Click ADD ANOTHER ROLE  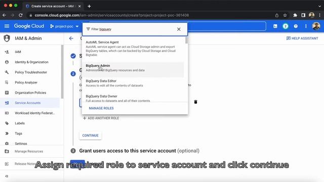(x=101, y=118)
